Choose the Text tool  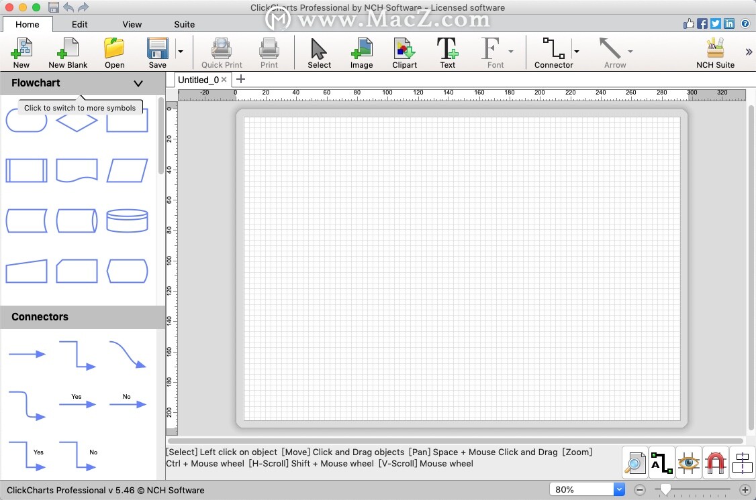pos(447,52)
